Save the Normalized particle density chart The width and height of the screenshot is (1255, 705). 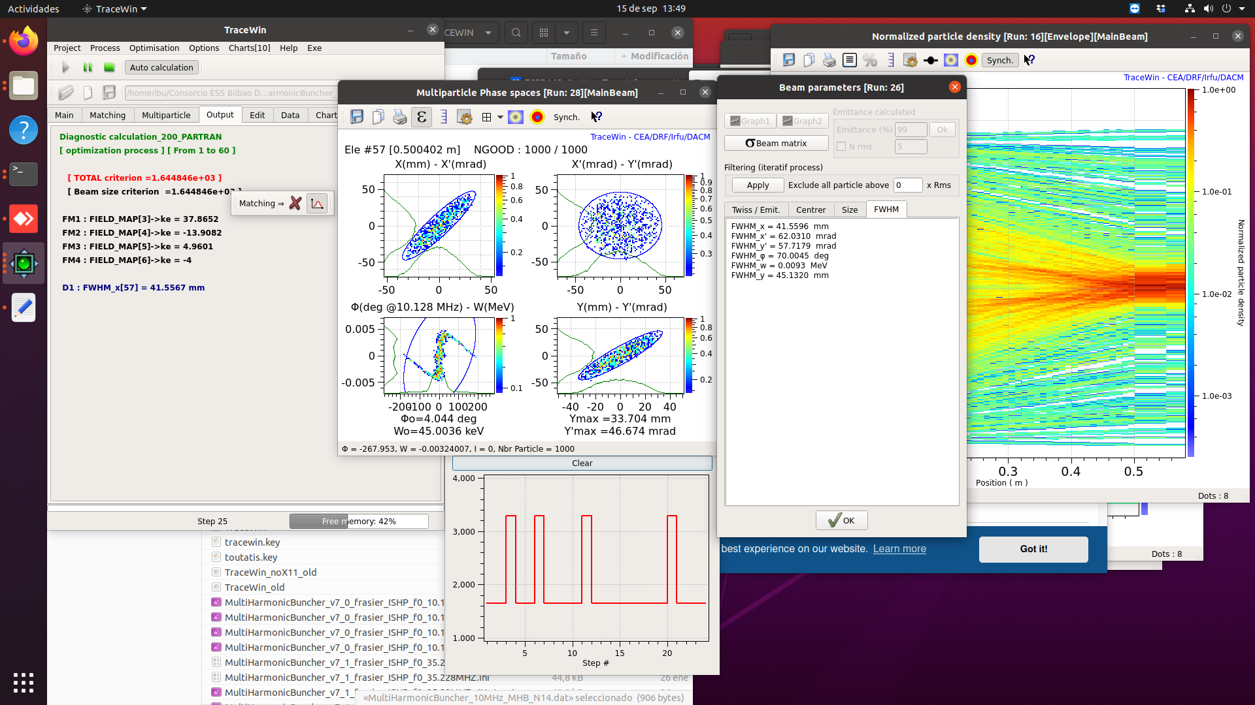point(789,60)
